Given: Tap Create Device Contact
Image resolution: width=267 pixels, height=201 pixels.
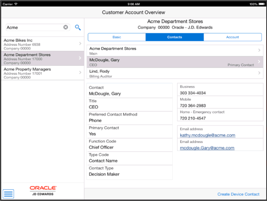Looking at the screenshot, I should 238,194.
